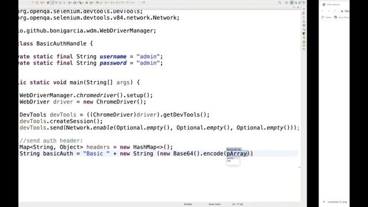Screen dimensions: 368x207
Task: Click the pink icon in right trim
Action: click(x=304, y=13)
